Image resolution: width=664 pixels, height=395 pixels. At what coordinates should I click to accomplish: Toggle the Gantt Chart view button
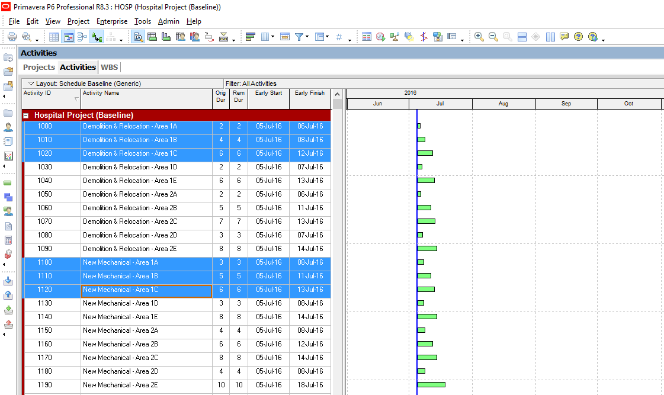coord(68,37)
